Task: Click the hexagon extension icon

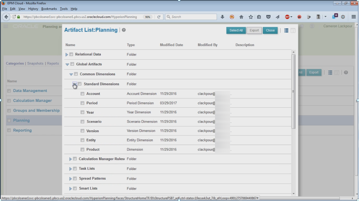Action: [x=343, y=17]
